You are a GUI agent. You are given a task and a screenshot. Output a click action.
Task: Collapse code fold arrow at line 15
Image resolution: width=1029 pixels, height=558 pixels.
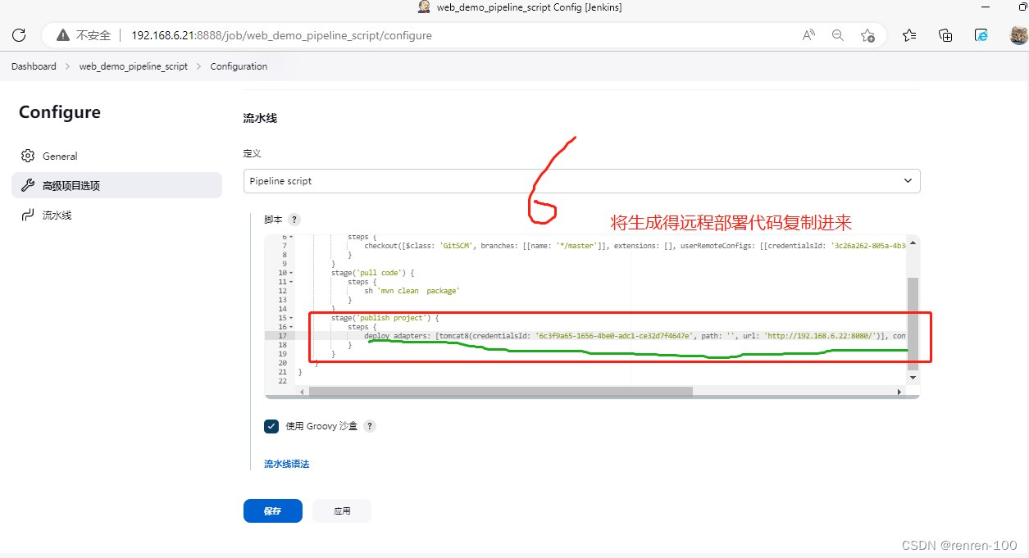(292, 317)
